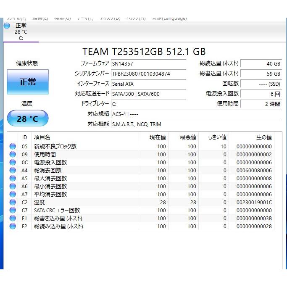Click the serial number field TPBF2308070010304874
This screenshot has width=287, height=287.
point(148,74)
